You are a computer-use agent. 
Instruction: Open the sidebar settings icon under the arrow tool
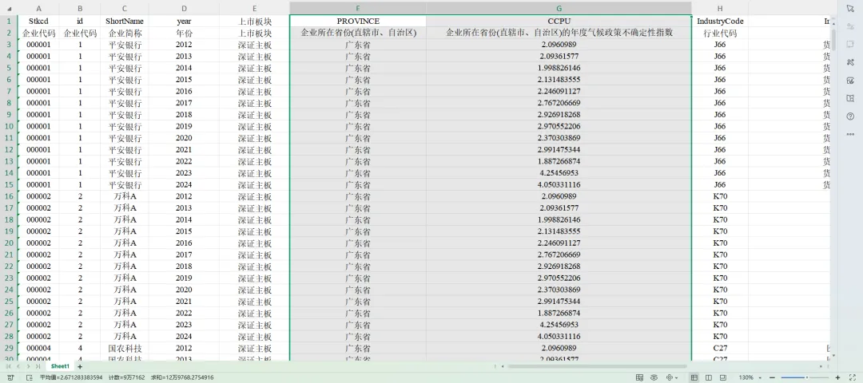click(849, 26)
